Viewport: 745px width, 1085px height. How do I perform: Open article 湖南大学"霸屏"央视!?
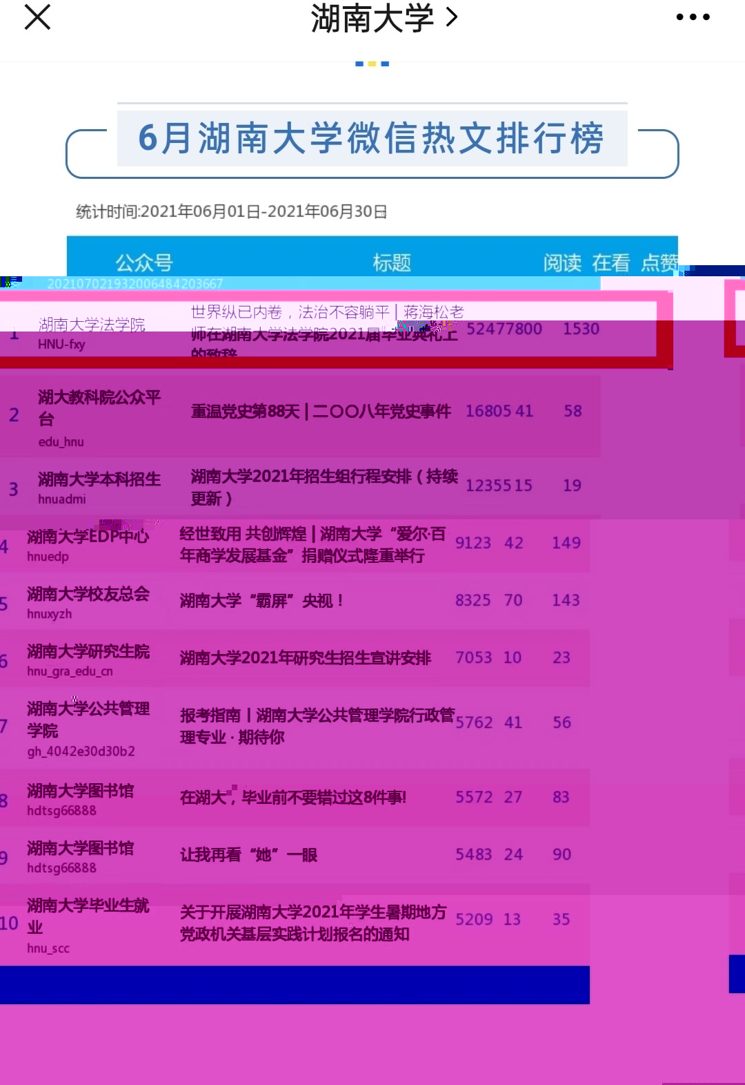pyautogui.click(x=261, y=601)
